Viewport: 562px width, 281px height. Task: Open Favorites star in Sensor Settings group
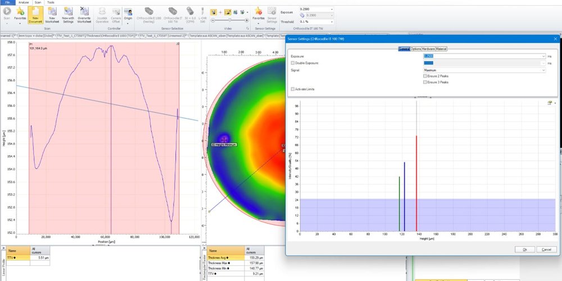click(x=258, y=11)
